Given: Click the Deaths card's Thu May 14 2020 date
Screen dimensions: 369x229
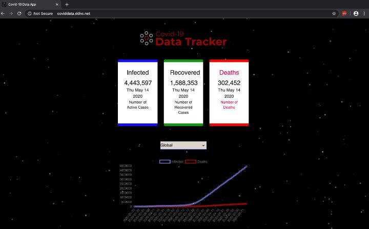Looking at the screenshot, I should 229,93.
